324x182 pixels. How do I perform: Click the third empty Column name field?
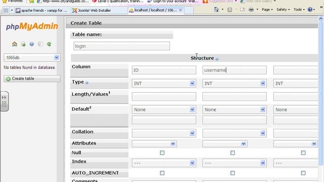coord(296,70)
